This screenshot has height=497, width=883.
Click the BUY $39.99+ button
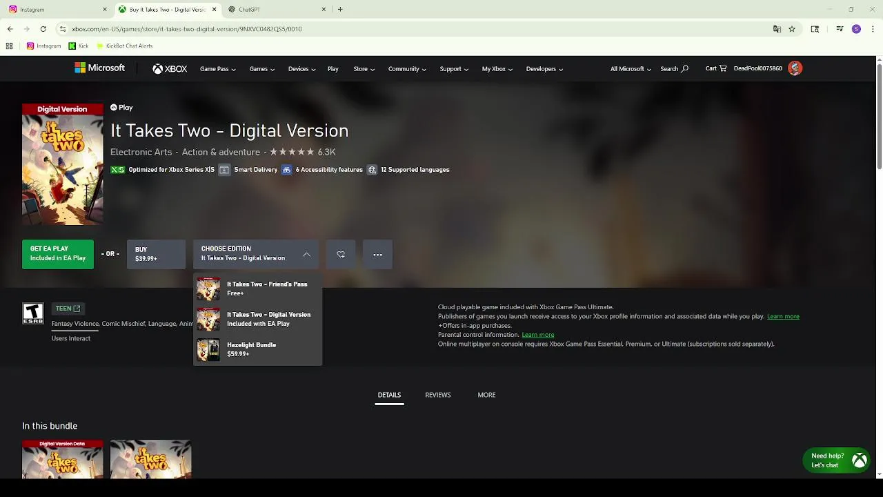point(156,254)
